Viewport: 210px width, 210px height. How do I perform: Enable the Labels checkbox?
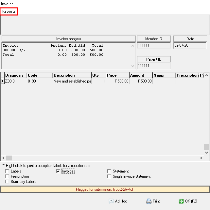(7, 171)
